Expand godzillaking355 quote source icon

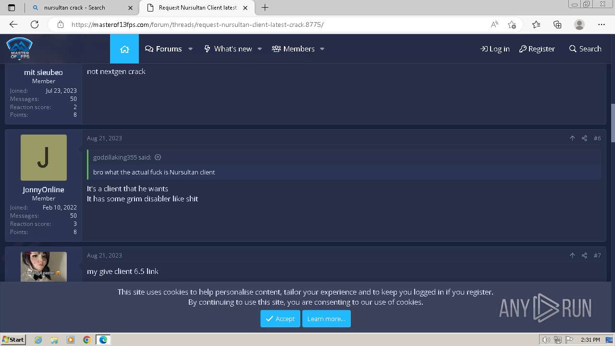pos(158,157)
